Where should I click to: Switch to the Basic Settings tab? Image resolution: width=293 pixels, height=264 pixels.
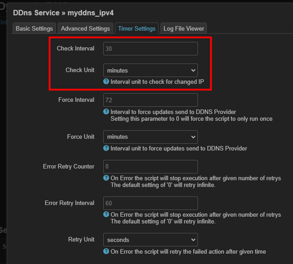pos(34,28)
